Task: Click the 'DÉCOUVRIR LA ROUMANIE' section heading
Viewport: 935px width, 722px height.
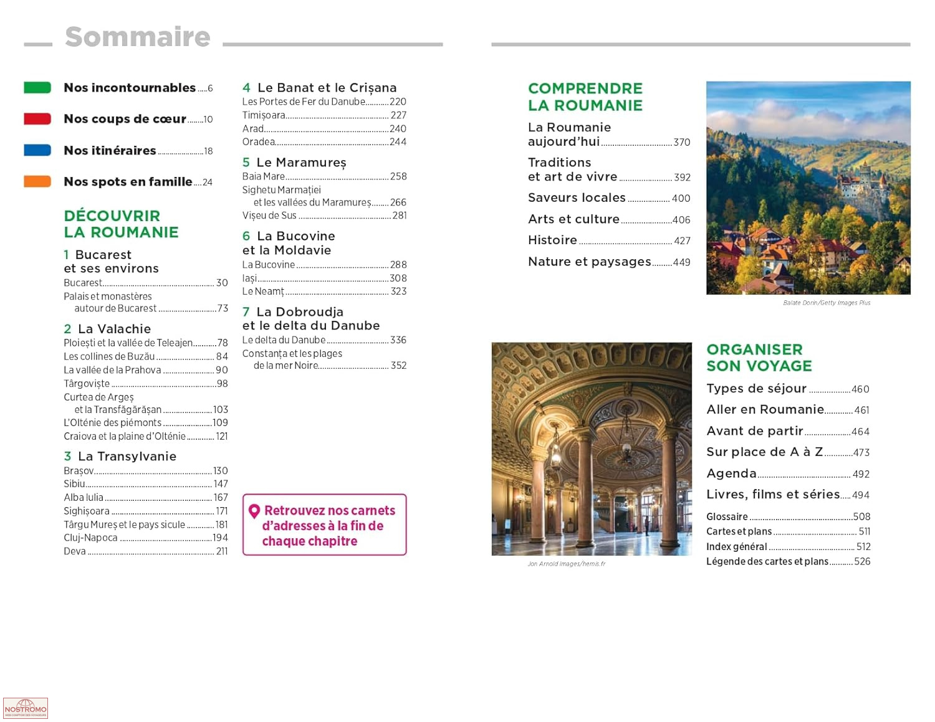Action: click(121, 224)
